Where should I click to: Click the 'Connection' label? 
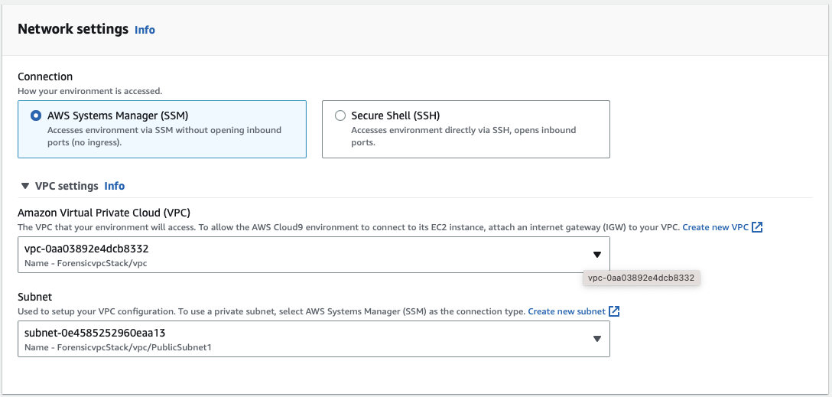45,77
